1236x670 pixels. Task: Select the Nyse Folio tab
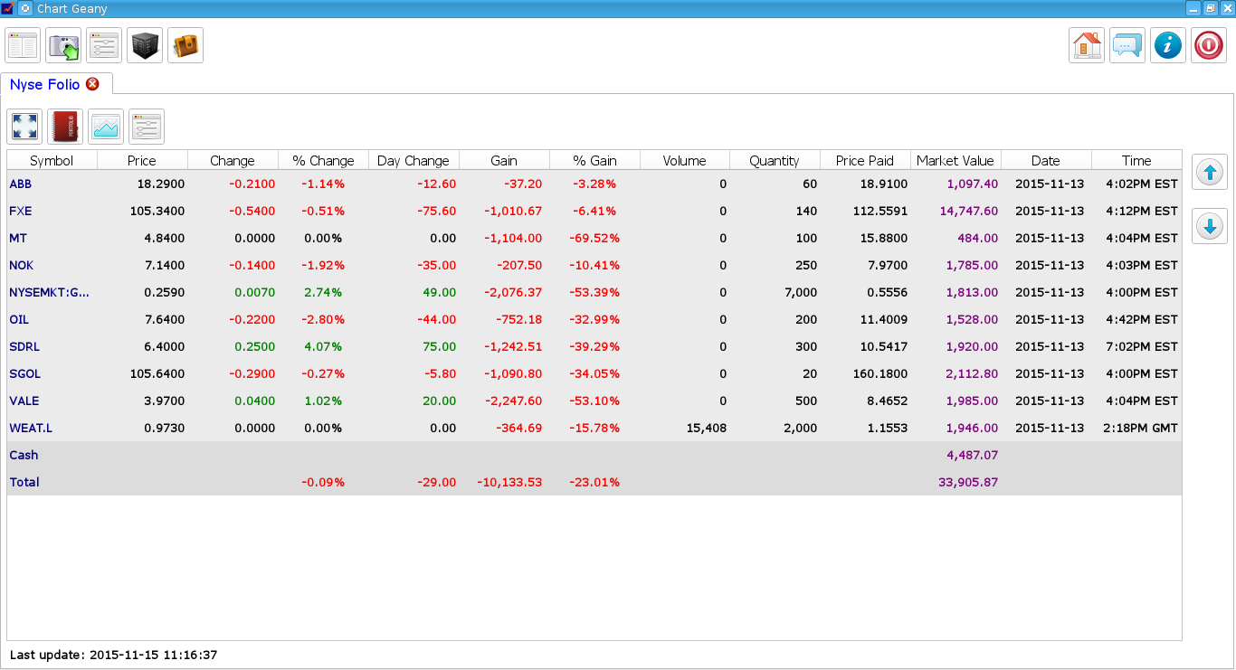45,84
